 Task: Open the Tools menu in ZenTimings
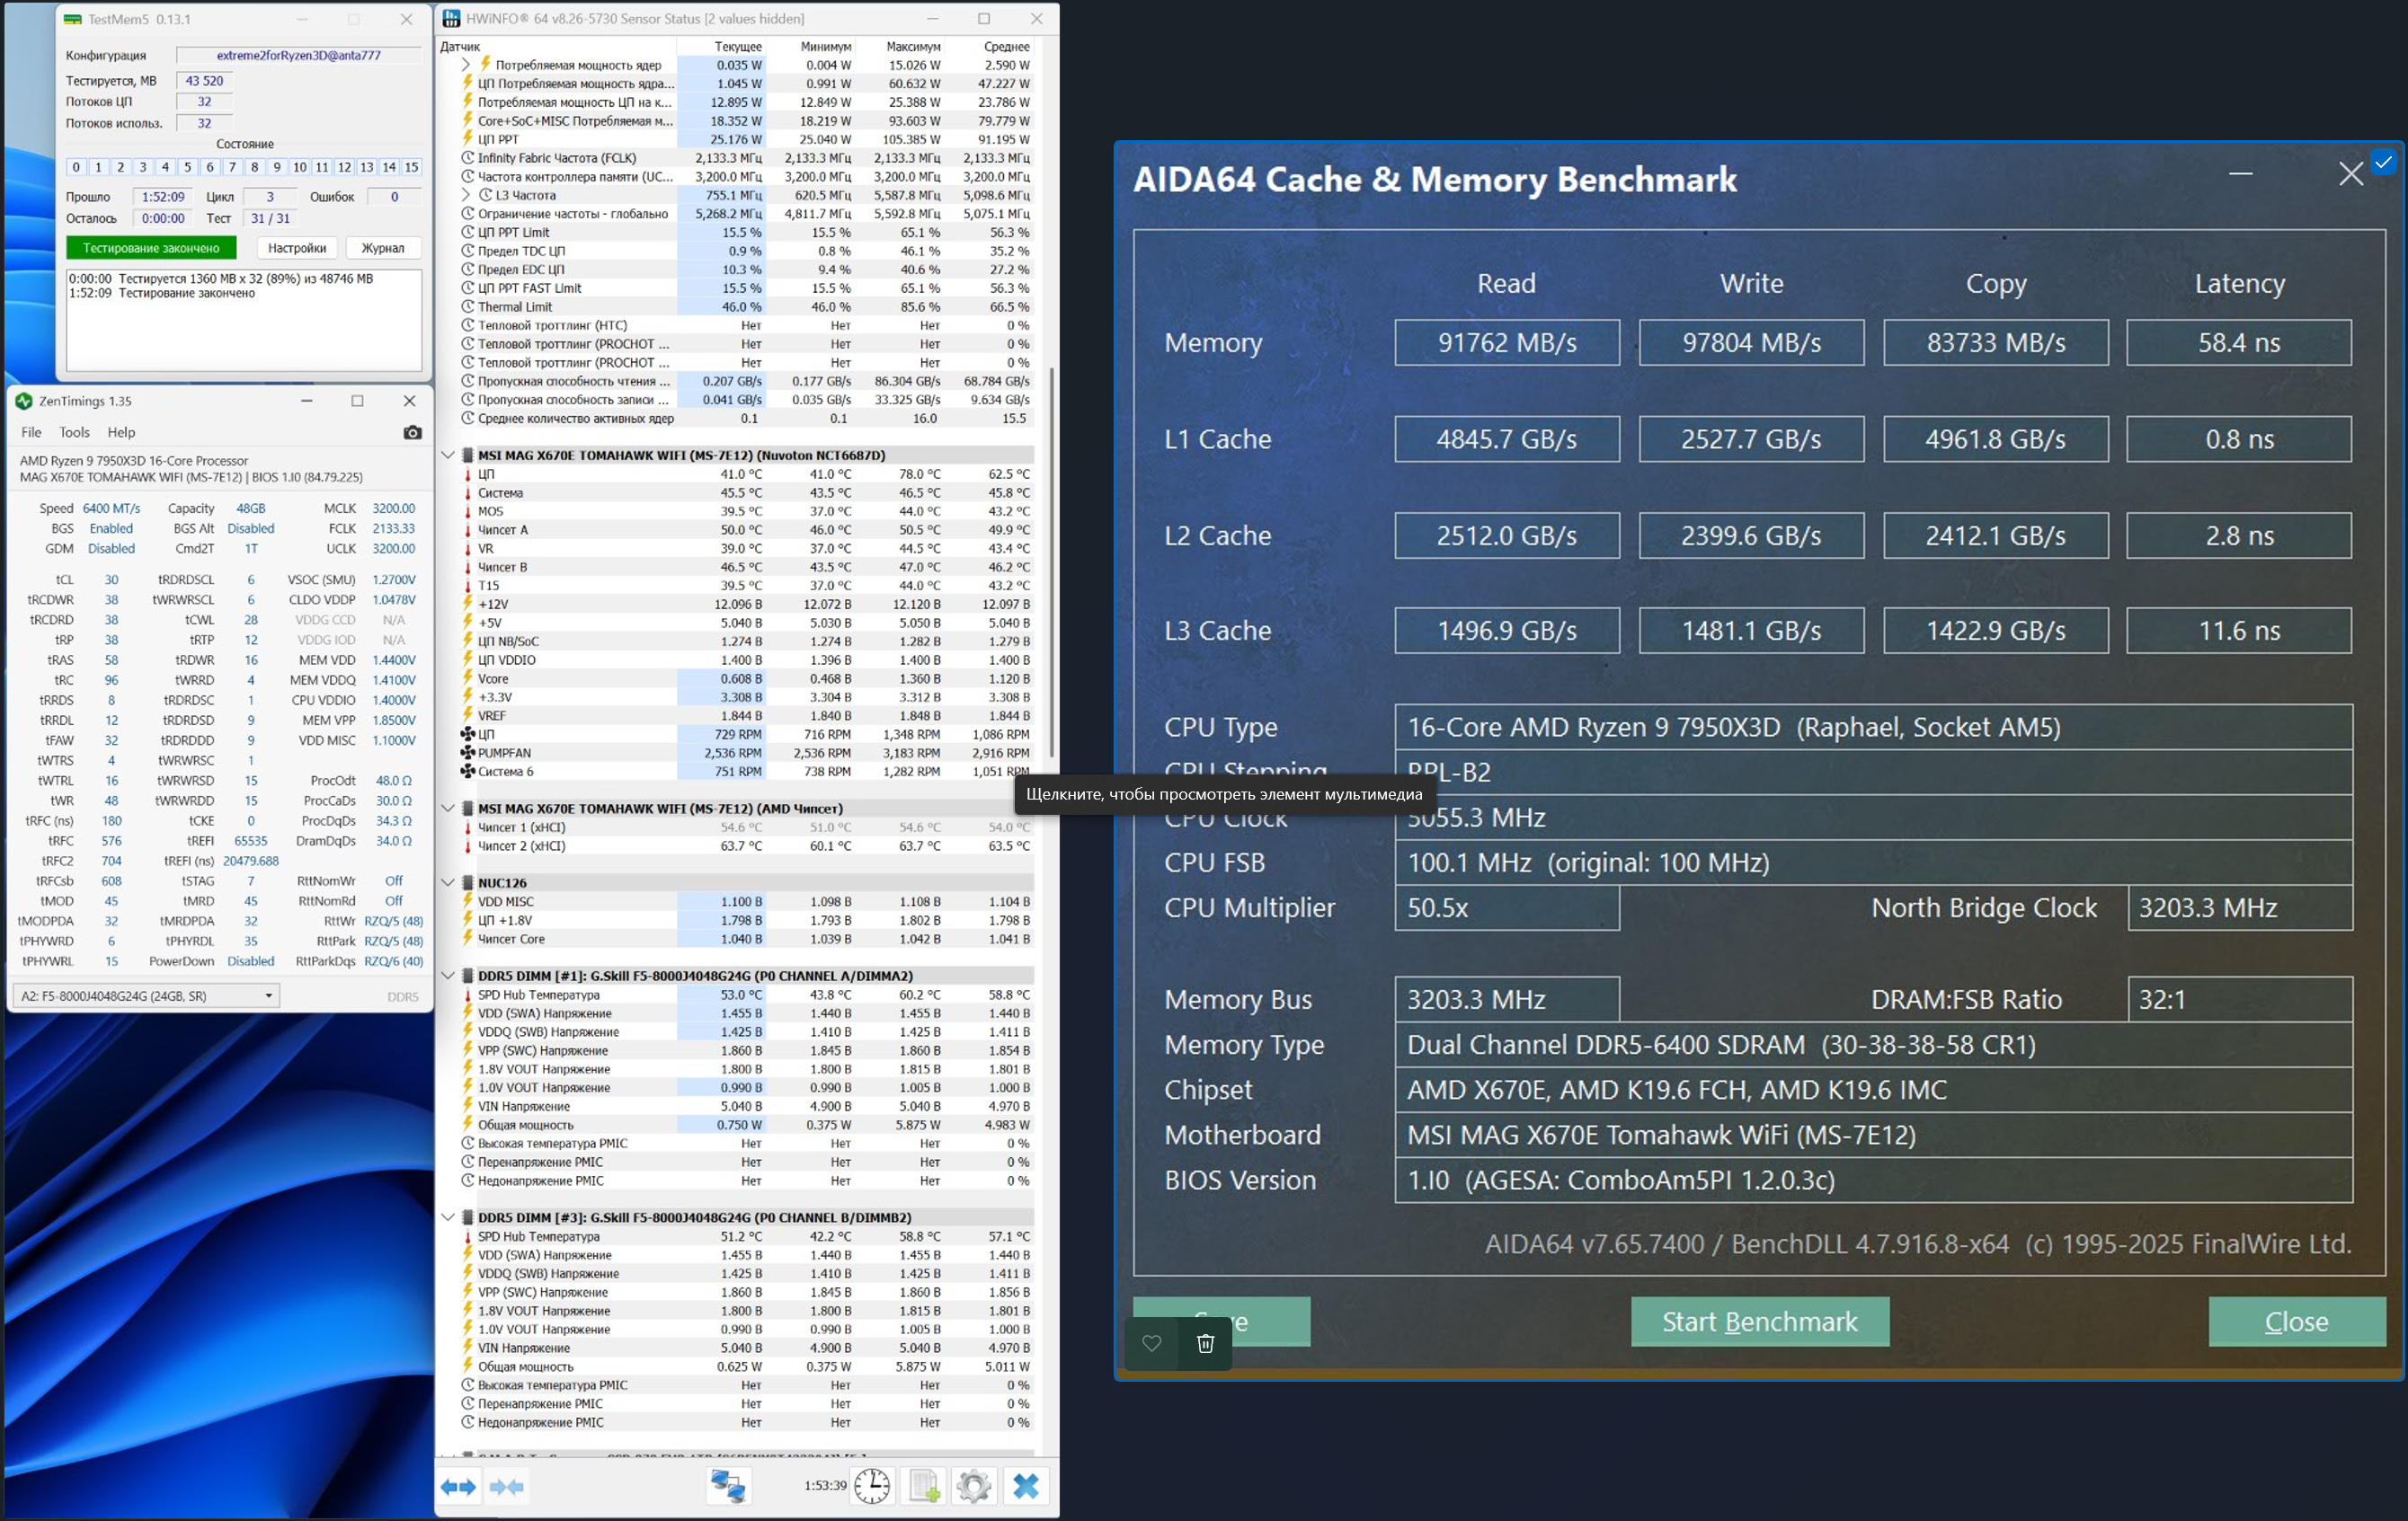point(74,433)
